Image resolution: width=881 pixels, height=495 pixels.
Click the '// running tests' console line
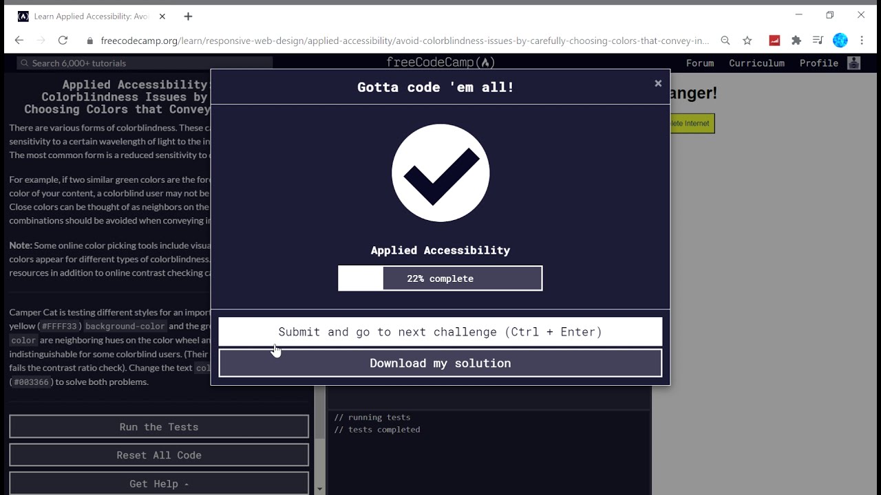tap(372, 417)
